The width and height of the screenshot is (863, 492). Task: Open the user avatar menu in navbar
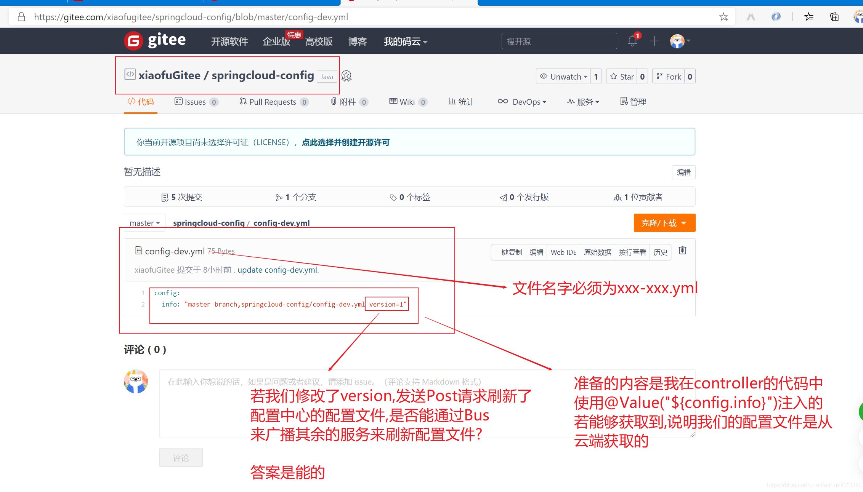(x=680, y=41)
